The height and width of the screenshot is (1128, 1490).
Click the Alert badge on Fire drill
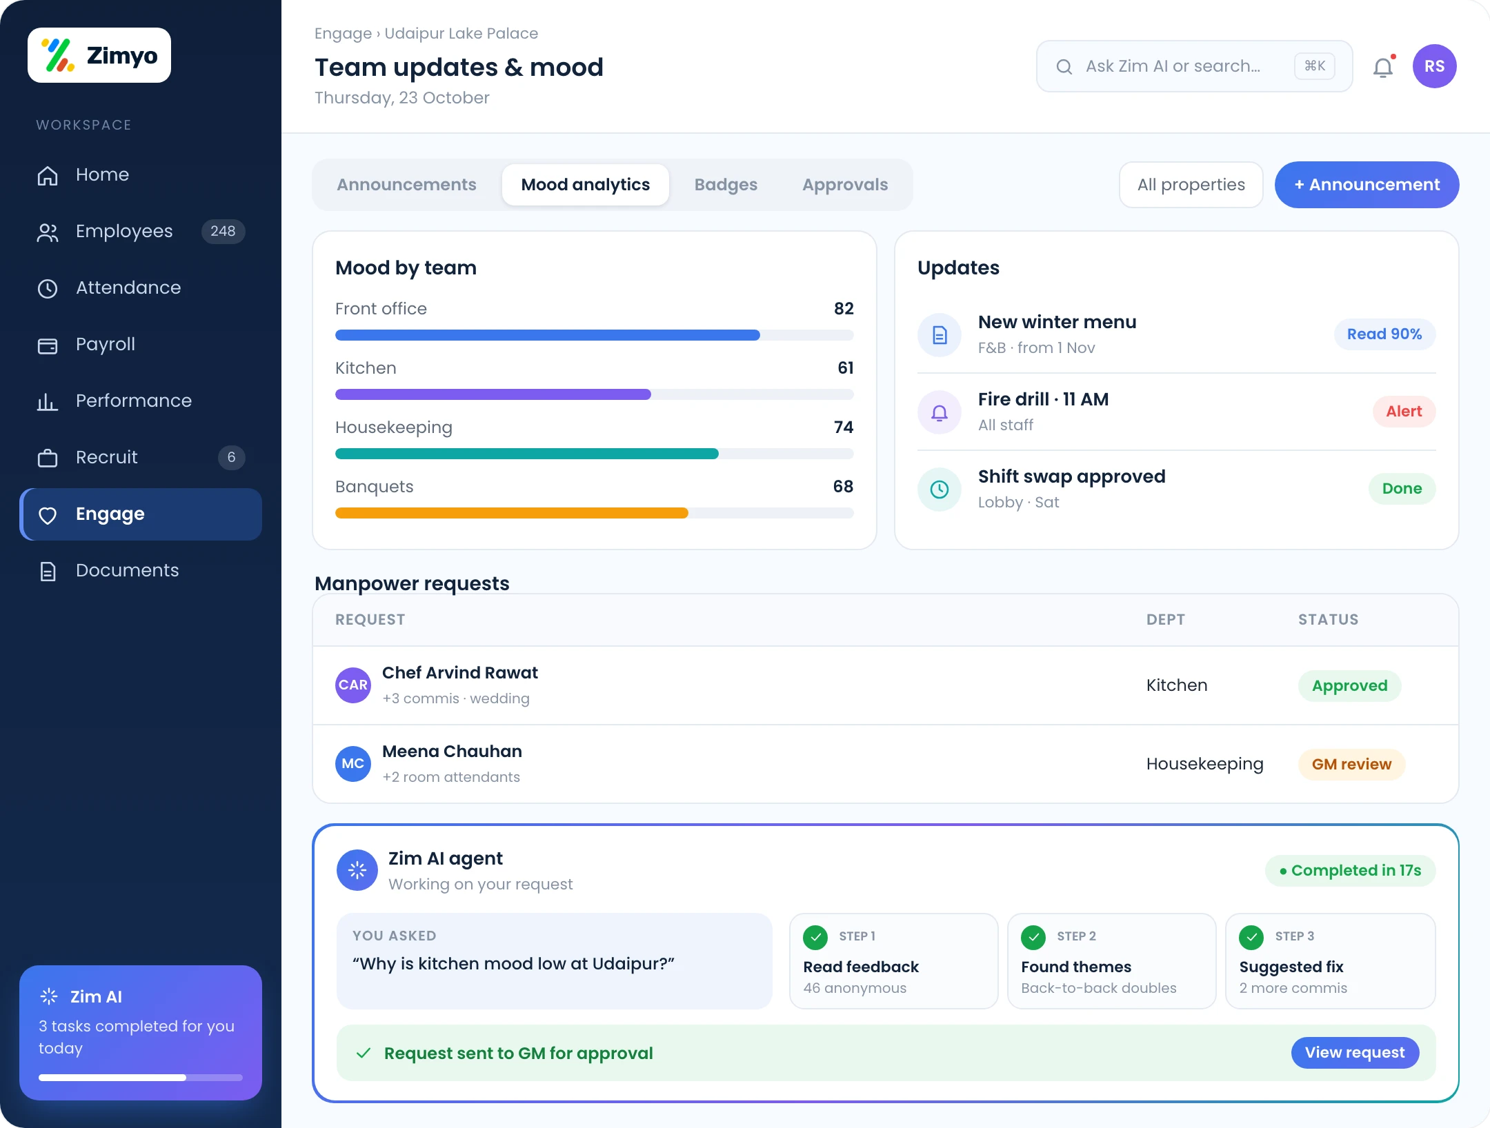click(1404, 412)
